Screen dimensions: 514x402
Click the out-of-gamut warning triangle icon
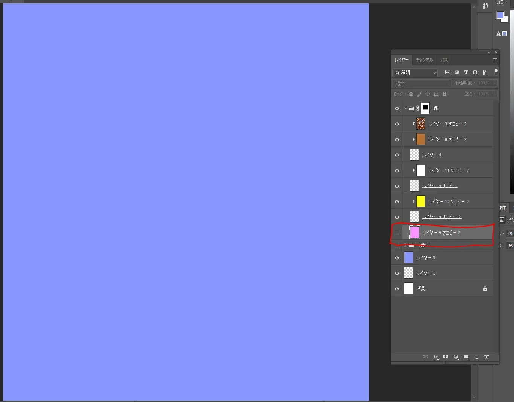[498, 34]
